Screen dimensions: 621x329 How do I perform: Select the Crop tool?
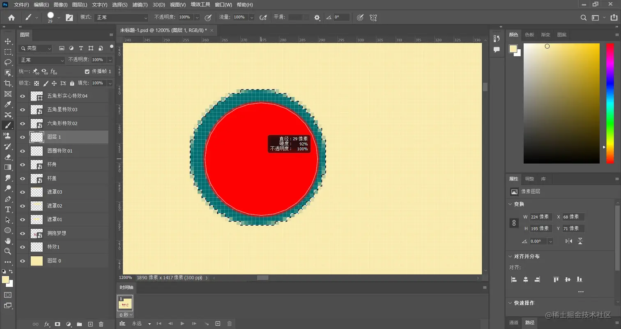tap(8, 83)
